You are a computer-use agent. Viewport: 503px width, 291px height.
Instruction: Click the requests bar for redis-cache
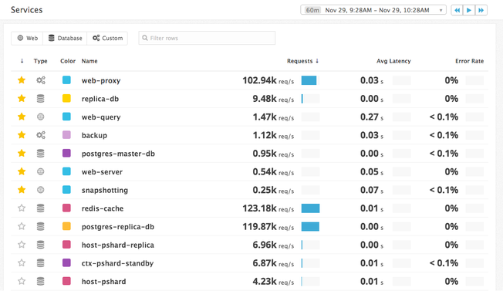click(310, 208)
